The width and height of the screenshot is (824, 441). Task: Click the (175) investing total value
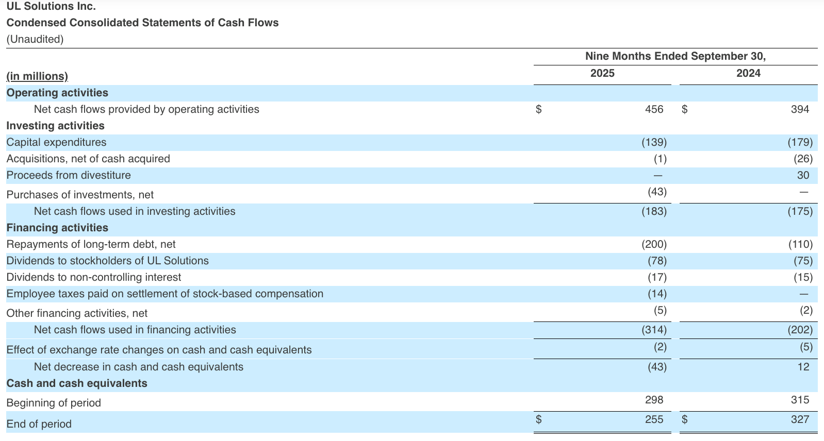(x=800, y=211)
